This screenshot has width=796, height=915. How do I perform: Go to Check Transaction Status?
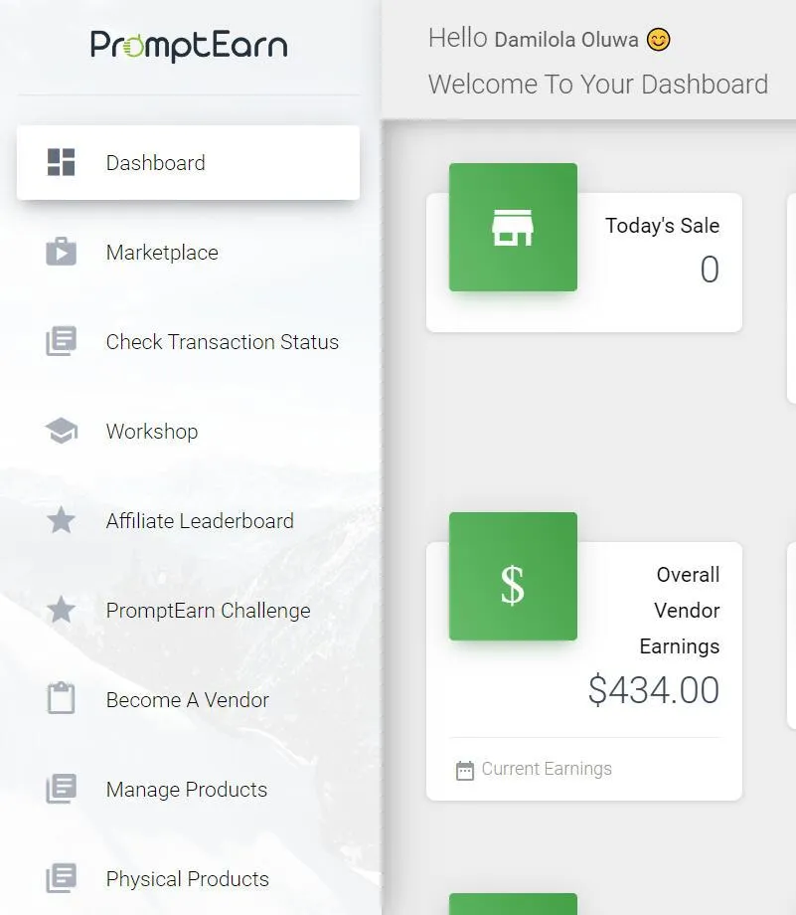[188, 341]
